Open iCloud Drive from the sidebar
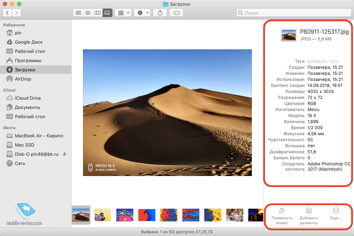This screenshot has width=354, height=236. pos(28,98)
